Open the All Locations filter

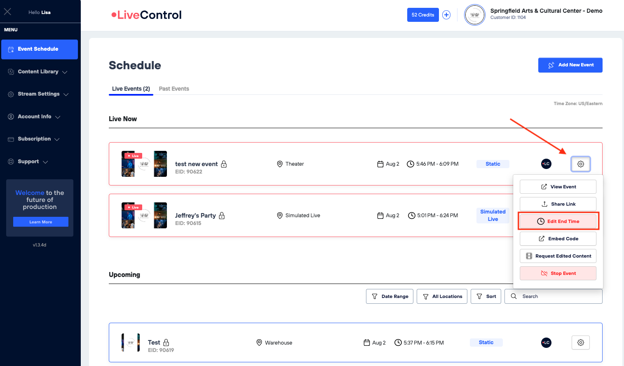pos(442,296)
